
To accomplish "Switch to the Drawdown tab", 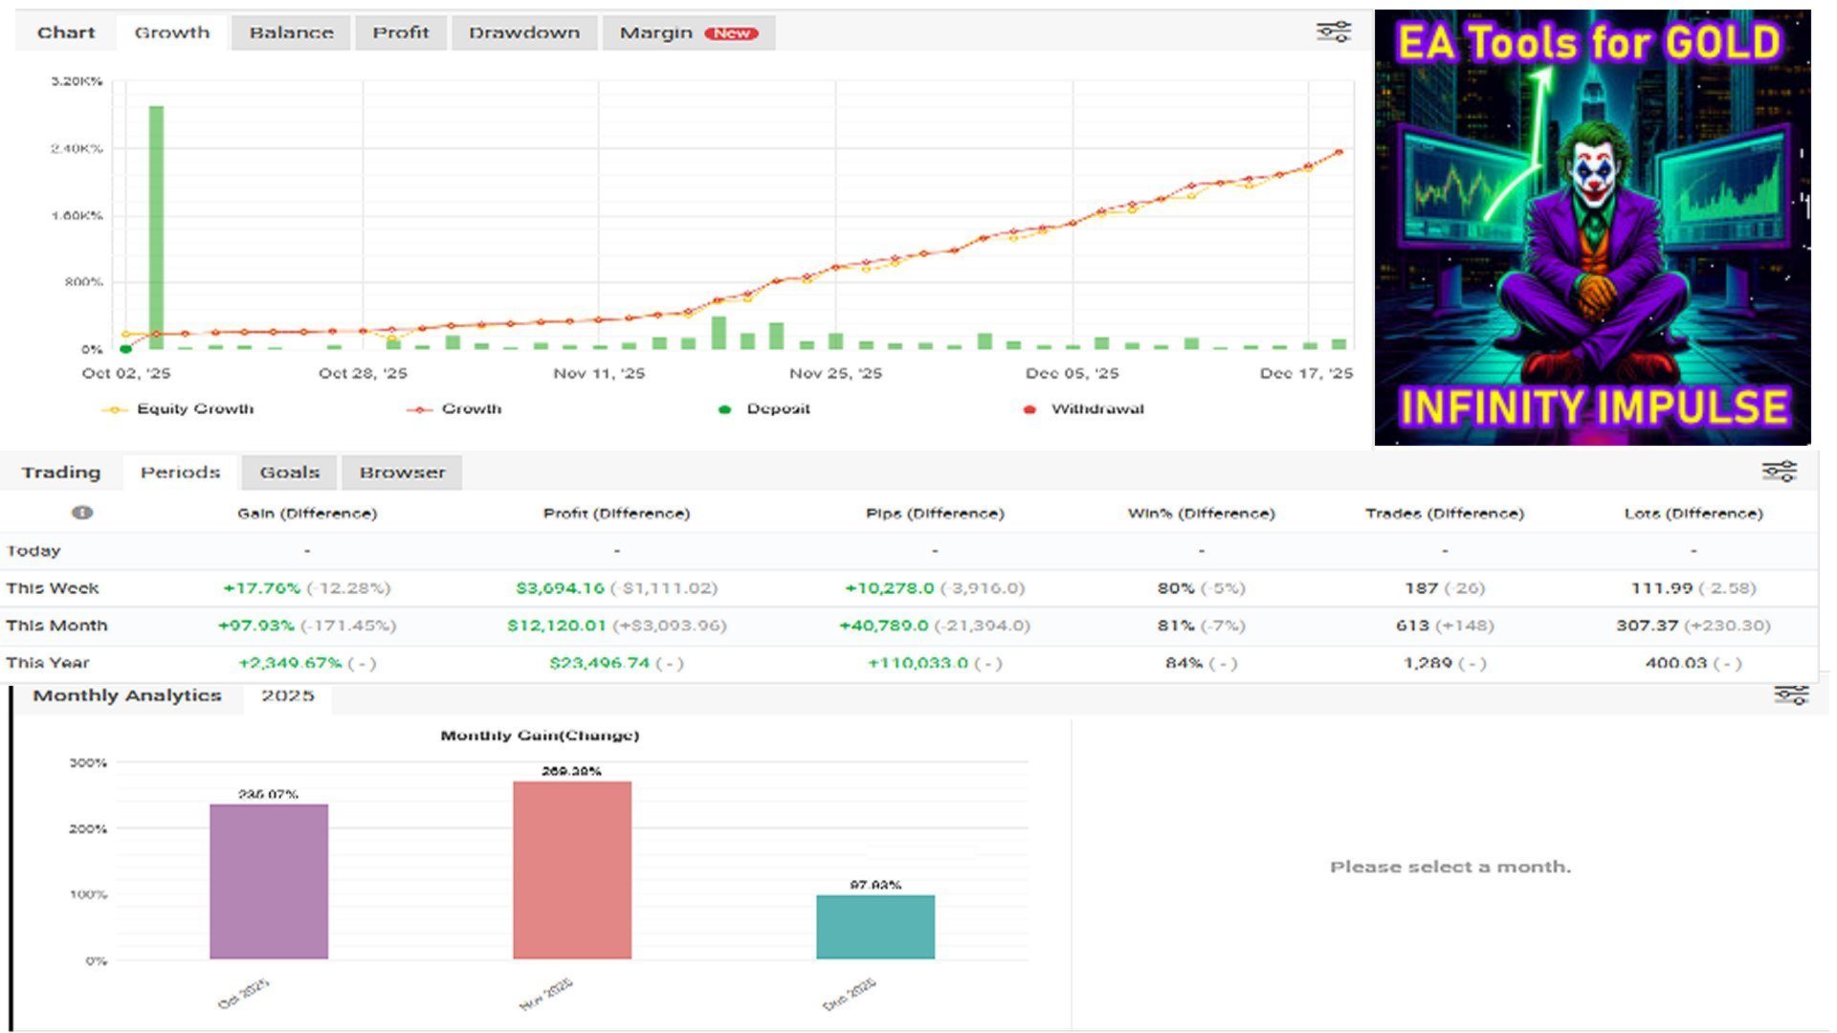I will pyautogui.click(x=524, y=33).
